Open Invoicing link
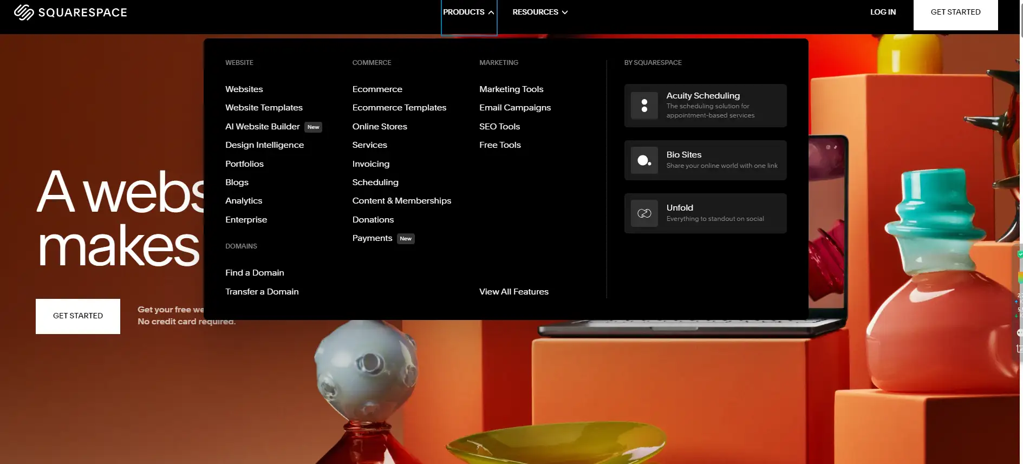Viewport: 1023px width, 464px height. tap(370, 164)
